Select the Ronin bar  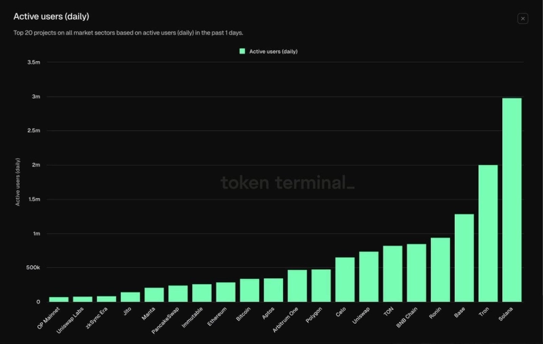tap(441, 269)
